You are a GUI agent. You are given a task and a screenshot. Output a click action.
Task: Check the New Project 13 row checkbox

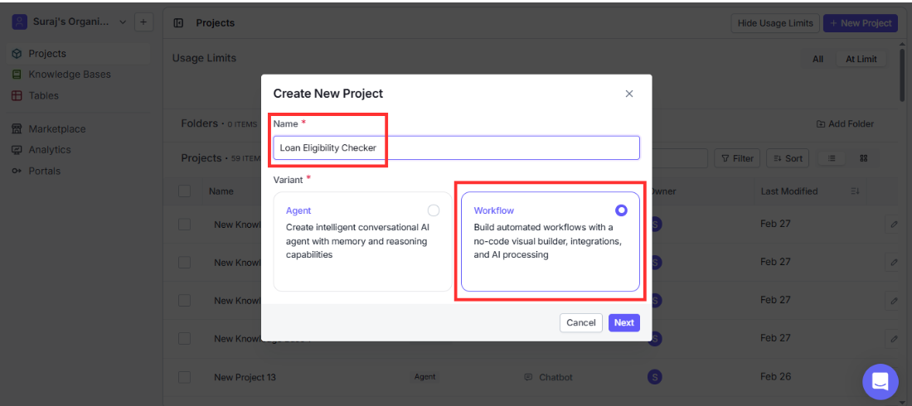pyautogui.click(x=184, y=377)
